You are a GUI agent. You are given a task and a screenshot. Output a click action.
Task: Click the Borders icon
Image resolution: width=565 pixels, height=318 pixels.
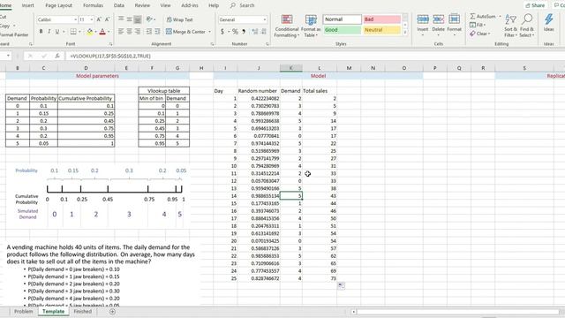pos(73,32)
